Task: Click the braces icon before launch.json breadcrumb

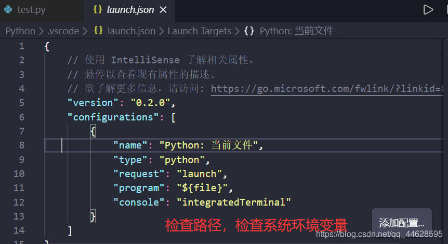Action: tap(98, 31)
